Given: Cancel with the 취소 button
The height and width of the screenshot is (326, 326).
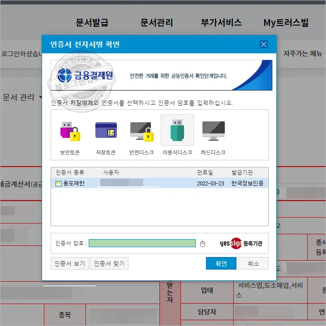Looking at the screenshot, I should 253,263.
